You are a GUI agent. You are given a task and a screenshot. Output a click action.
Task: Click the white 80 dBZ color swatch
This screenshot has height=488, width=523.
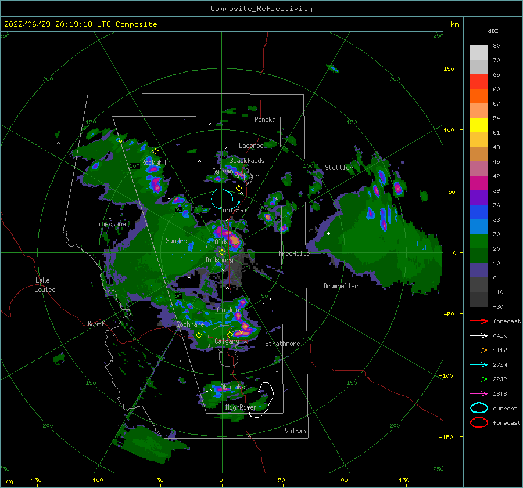click(x=479, y=52)
